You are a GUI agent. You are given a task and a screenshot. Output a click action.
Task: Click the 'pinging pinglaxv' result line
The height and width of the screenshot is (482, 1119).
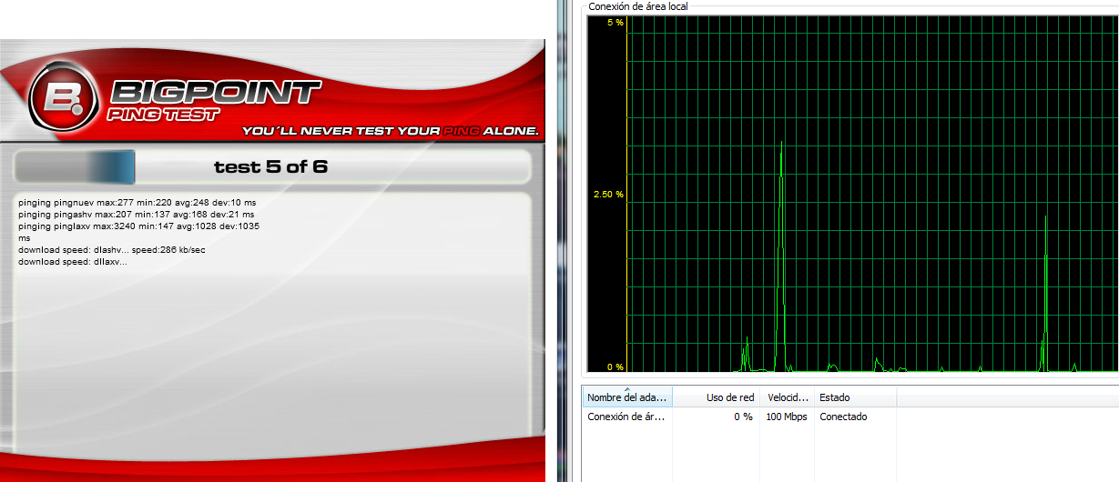click(139, 231)
